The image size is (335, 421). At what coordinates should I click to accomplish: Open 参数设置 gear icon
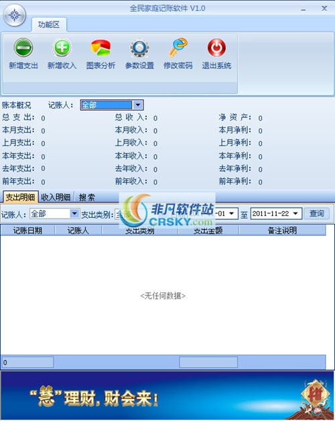click(x=139, y=48)
